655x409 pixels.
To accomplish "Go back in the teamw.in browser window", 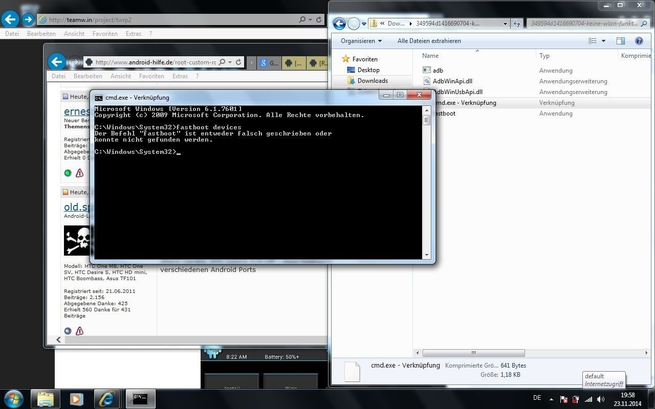I will [x=10, y=19].
